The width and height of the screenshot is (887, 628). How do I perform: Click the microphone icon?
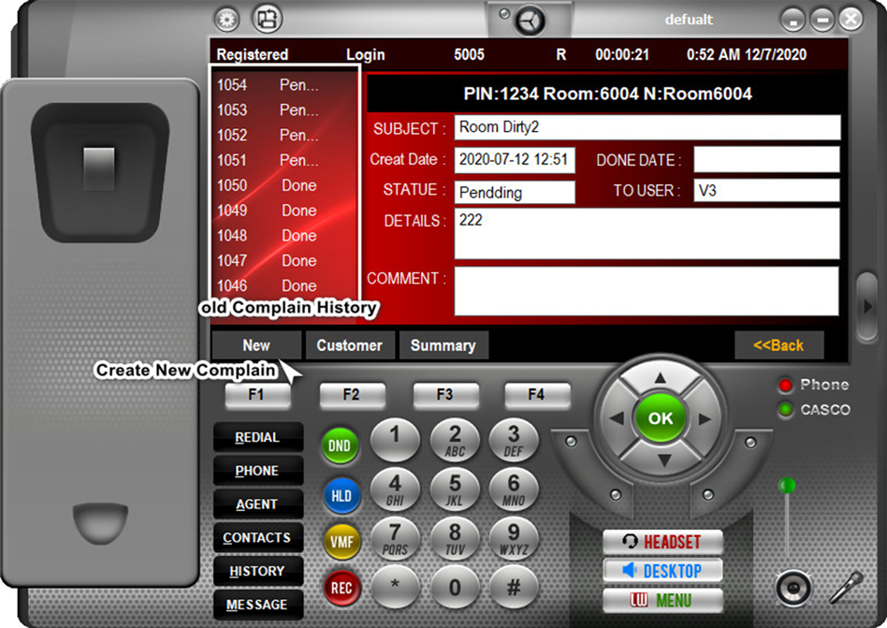(845, 588)
